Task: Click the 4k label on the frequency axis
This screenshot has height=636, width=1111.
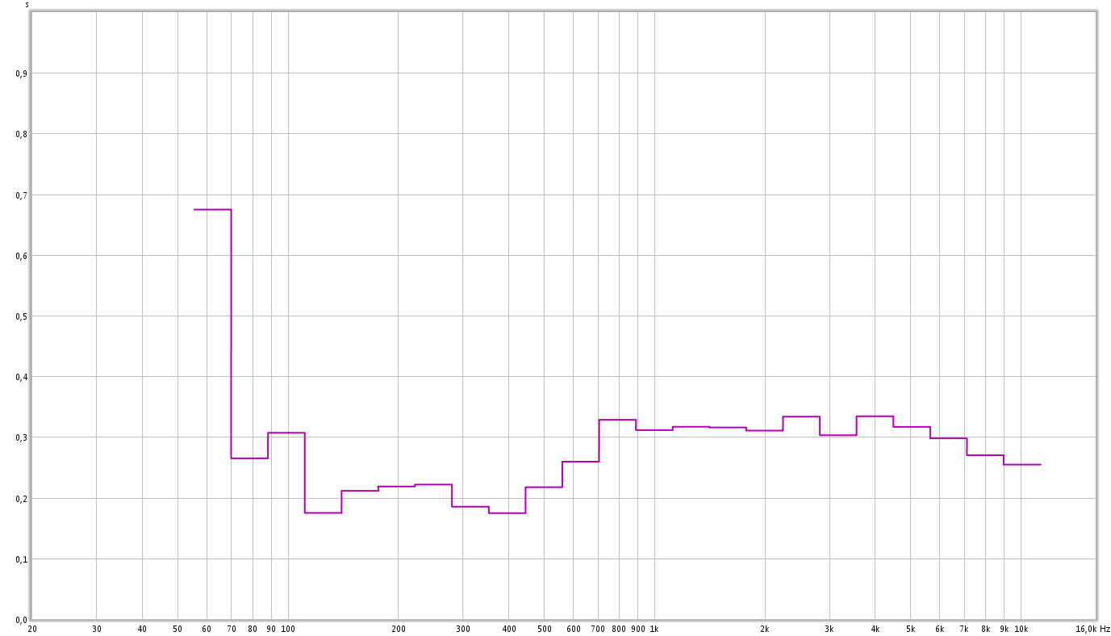Action: (875, 629)
